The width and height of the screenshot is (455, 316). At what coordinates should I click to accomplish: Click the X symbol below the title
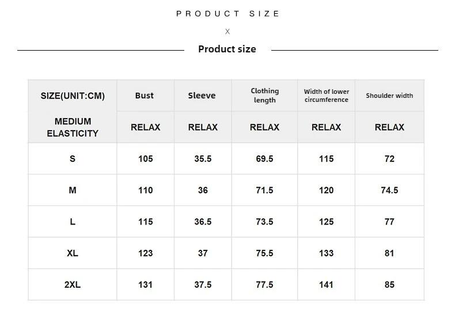(x=227, y=32)
